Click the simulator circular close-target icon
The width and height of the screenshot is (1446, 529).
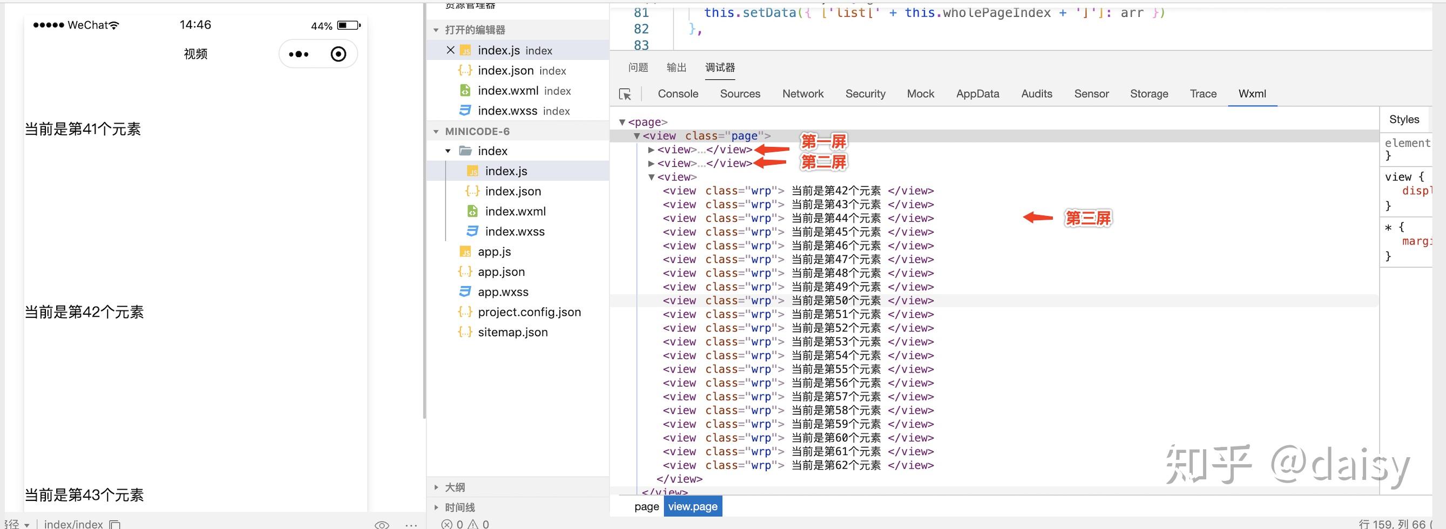[x=339, y=55]
